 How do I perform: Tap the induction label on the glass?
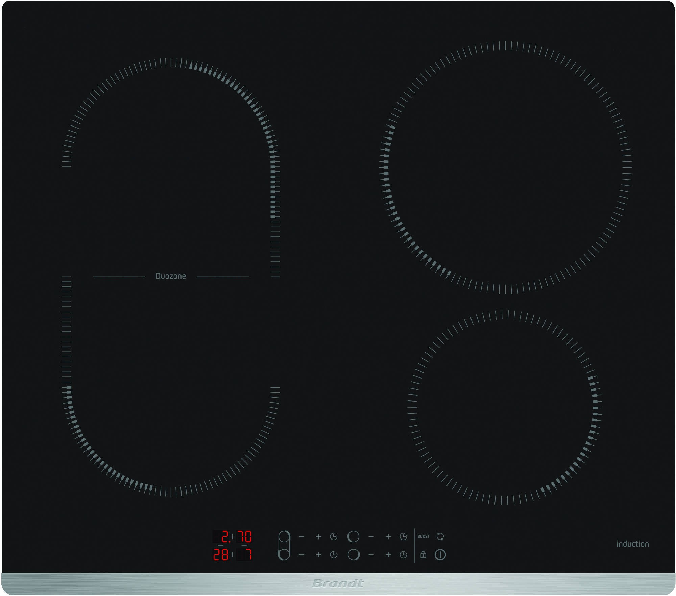tap(632, 544)
